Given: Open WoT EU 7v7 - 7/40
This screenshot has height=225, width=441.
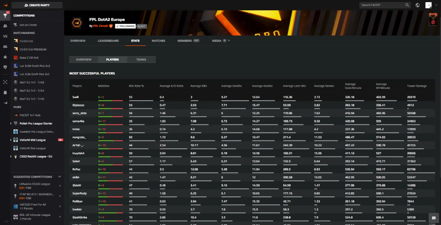Looking at the screenshot, I should point(32,99).
